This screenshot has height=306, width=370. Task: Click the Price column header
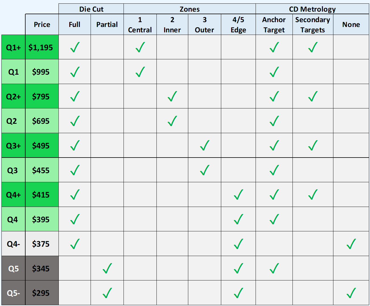click(42, 25)
